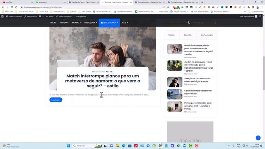
Task: Click the site search input field
Action: (x=203, y=22)
